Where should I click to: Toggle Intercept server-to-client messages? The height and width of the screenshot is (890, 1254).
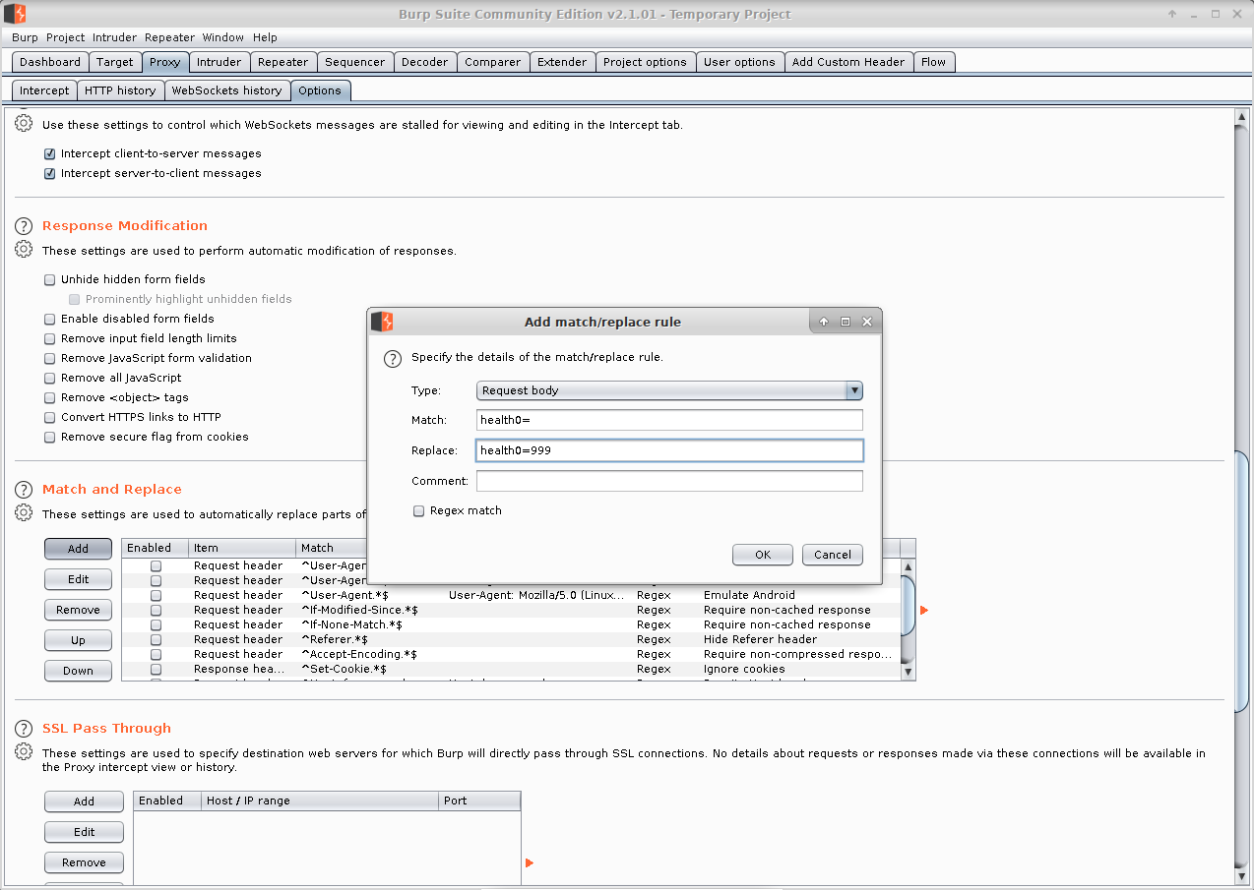(49, 174)
